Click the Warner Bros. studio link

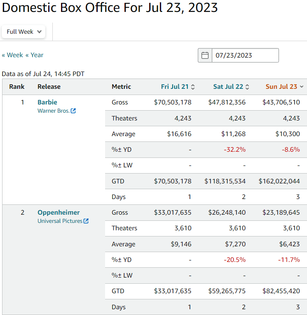point(54,111)
